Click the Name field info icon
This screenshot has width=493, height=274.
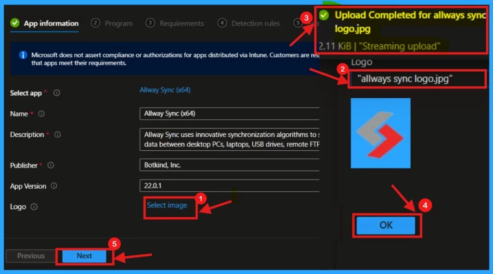(41, 114)
